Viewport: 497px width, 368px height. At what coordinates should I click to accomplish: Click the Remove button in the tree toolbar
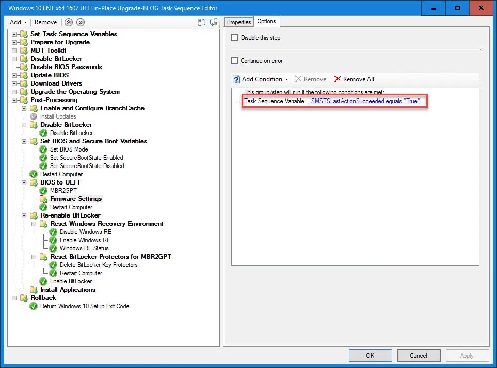[x=45, y=22]
